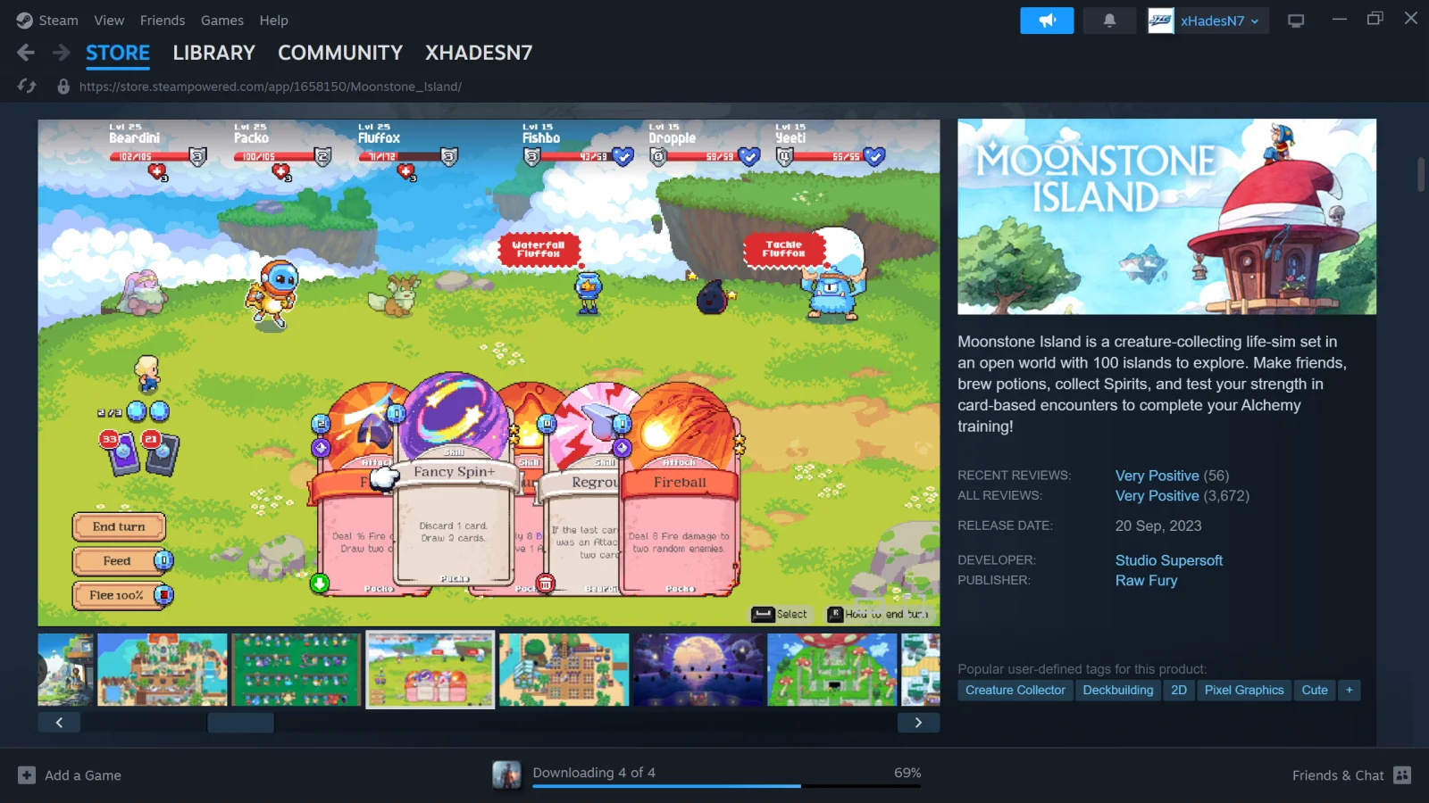This screenshot has height=803, width=1429.
Task: Click the Creature Collector tag
Action: click(x=1015, y=691)
